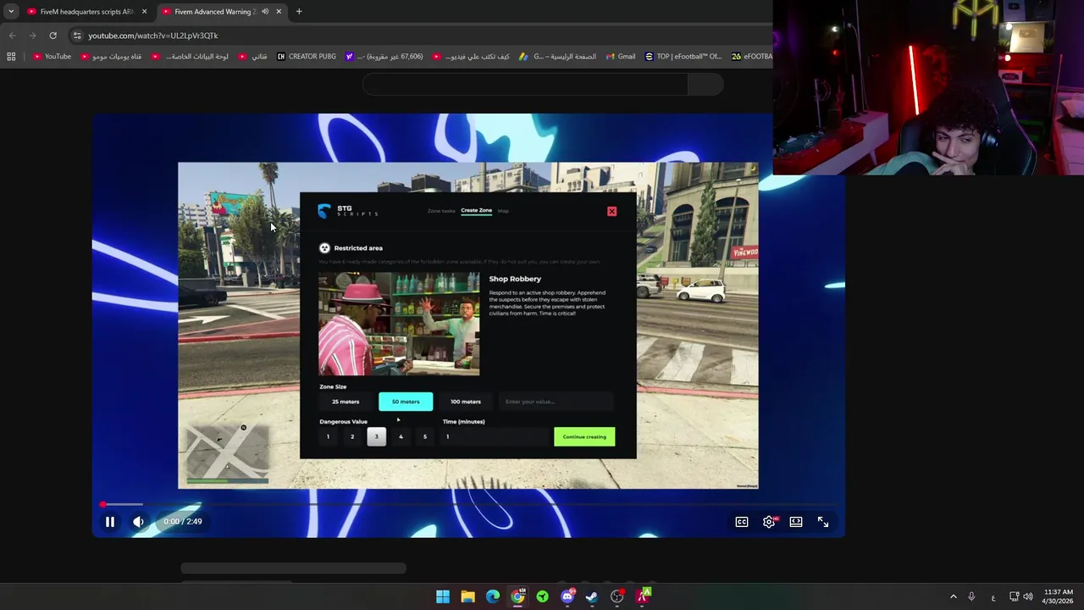
Task: Open the green Razer app taskbar icon
Action: pyautogui.click(x=542, y=596)
